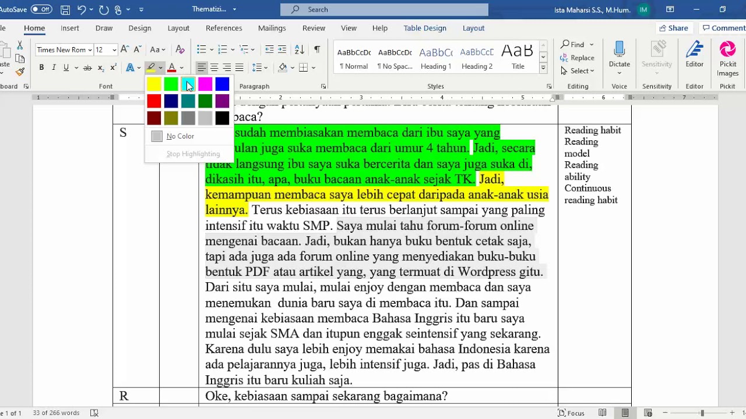Toggle Align Right
This screenshot has height=419, width=746.
(x=227, y=68)
